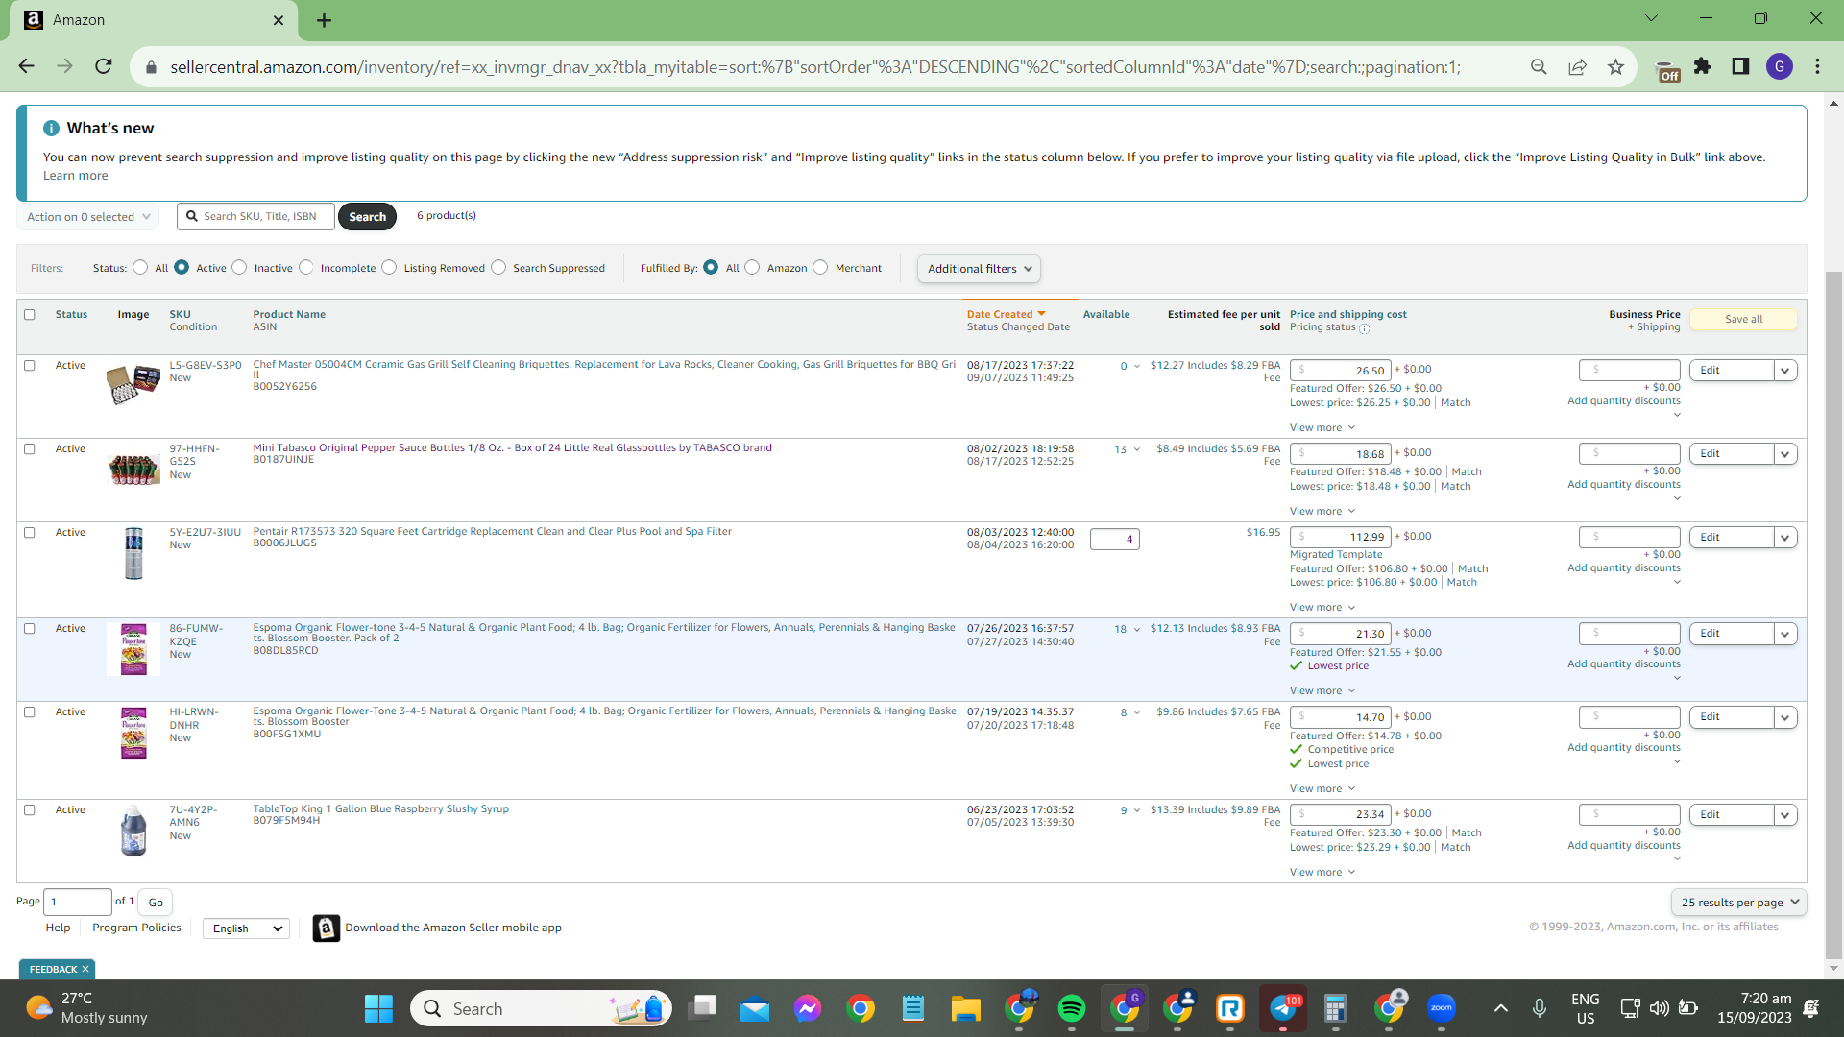1844x1037 pixels.
Task: Open File Explorer from the taskbar
Action: coord(966,1008)
